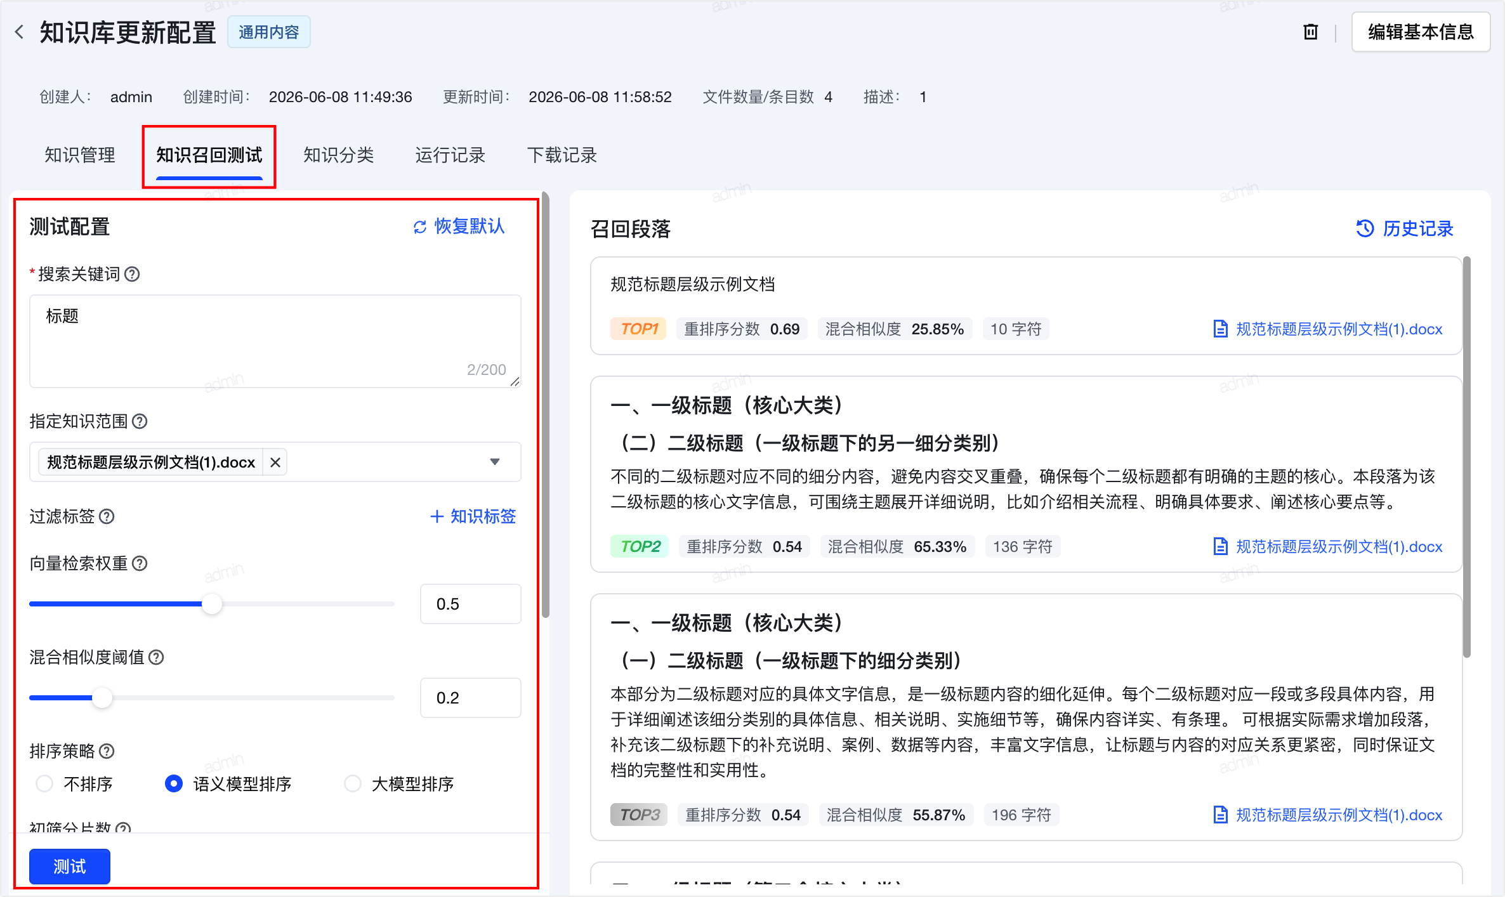Click the 搜索关键词 text area
The width and height of the screenshot is (1505, 897).
275,341
